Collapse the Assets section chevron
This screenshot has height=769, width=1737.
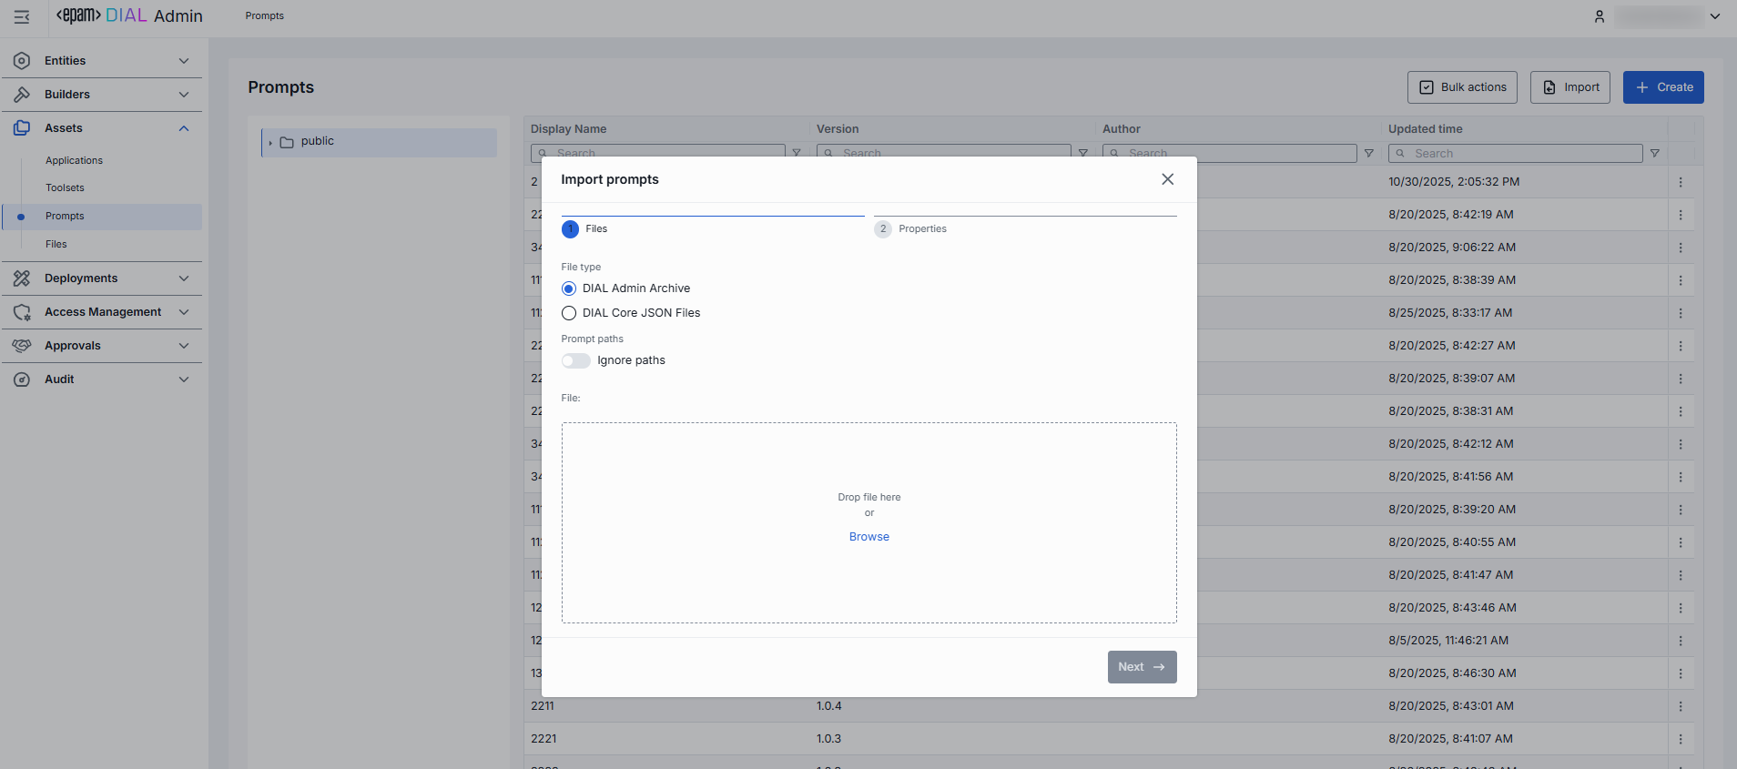tap(184, 128)
